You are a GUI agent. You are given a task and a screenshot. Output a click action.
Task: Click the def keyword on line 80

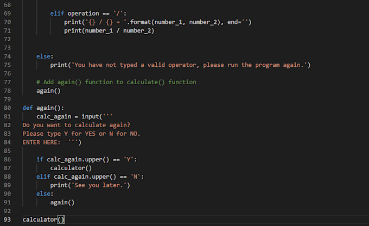point(28,108)
